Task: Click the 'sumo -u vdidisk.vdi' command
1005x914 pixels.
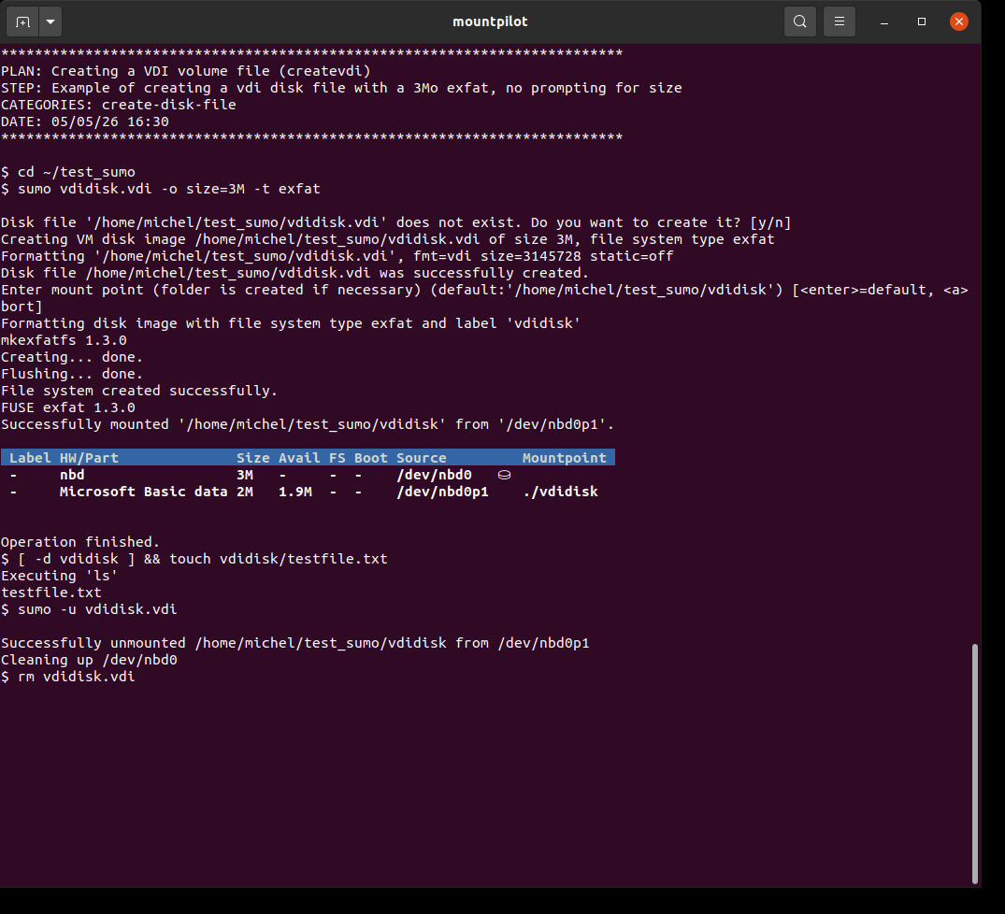Action: [97, 609]
